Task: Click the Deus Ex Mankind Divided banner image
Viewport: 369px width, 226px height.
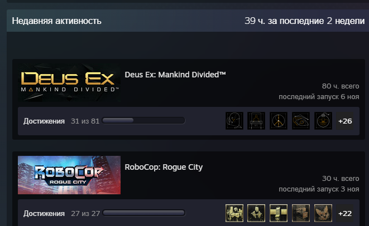Action: pos(69,82)
